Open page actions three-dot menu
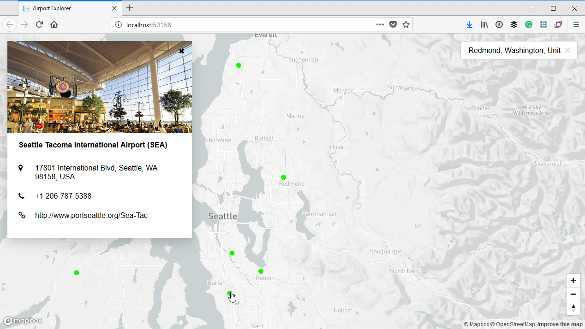The width and height of the screenshot is (585, 329). (380, 24)
